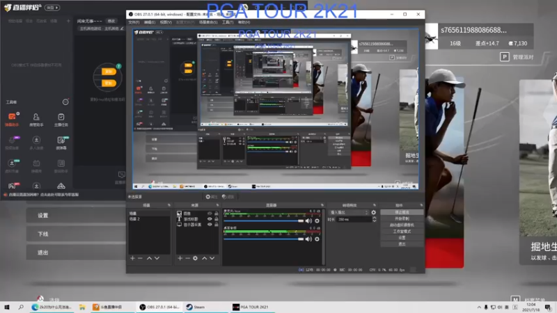557x313 pixels.
Task: Move the selected source up
Action: click(204, 258)
